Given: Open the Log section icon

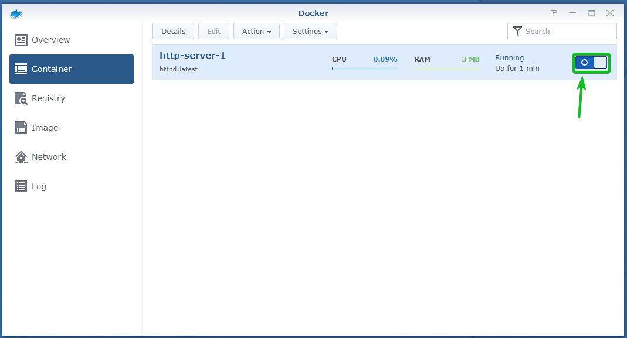Looking at the screenshot, I should [x=21, y=186].
